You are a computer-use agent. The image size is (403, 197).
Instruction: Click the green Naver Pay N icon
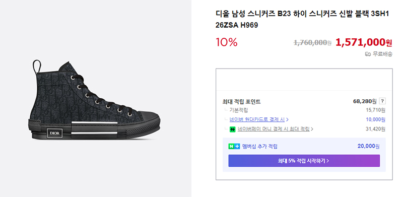pyautogui.click(x=233, y=129)
